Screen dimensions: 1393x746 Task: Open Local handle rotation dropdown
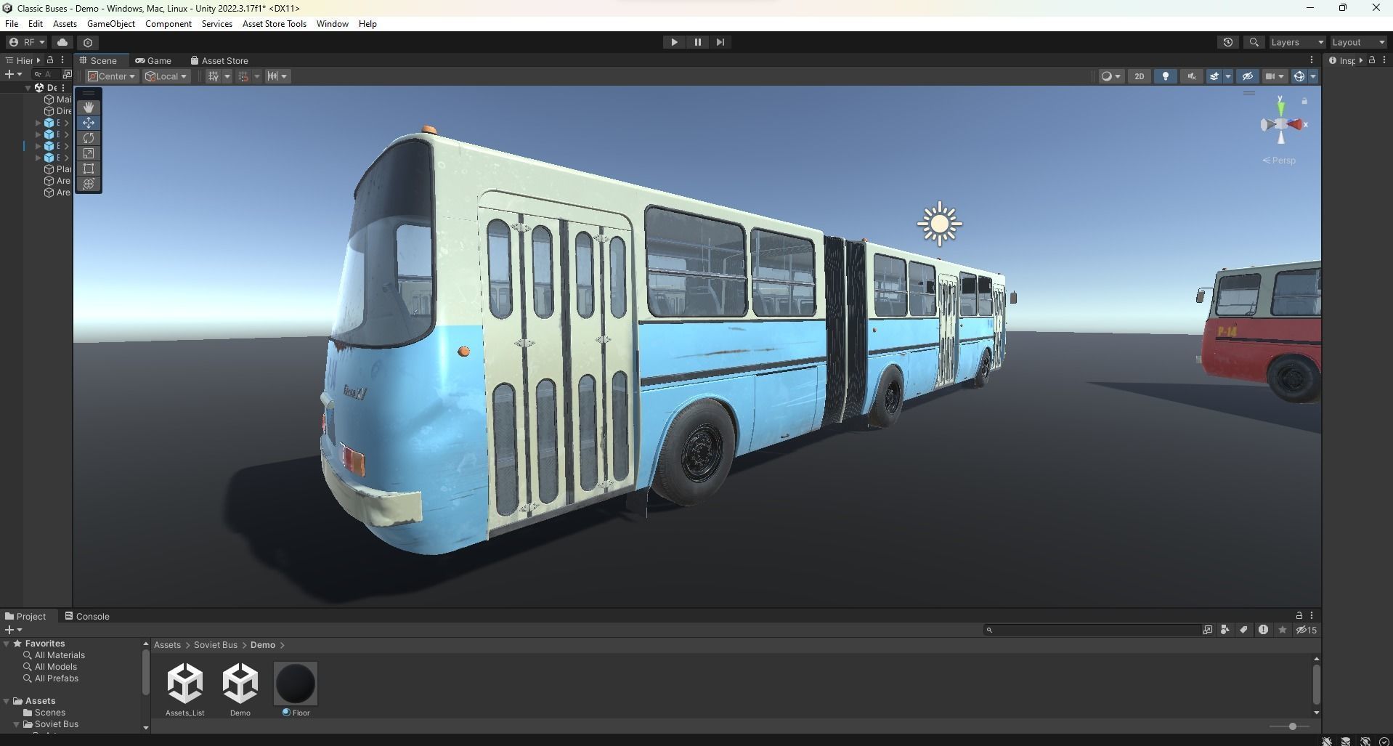166,76
